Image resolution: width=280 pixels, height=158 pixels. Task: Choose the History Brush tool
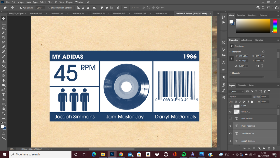coord(4,66)
